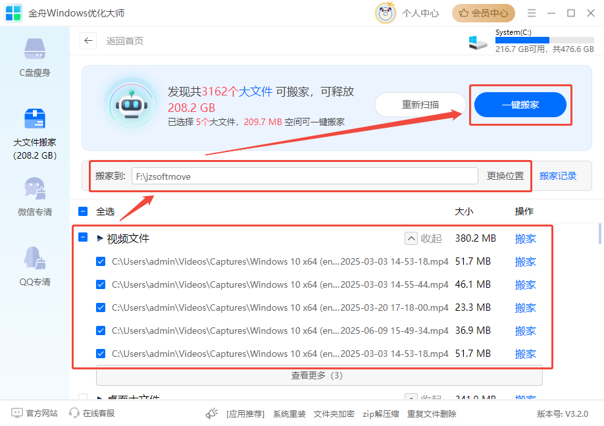Click the 版本号: V3.2.0 text
604x426 pixels.
(563, 413)
